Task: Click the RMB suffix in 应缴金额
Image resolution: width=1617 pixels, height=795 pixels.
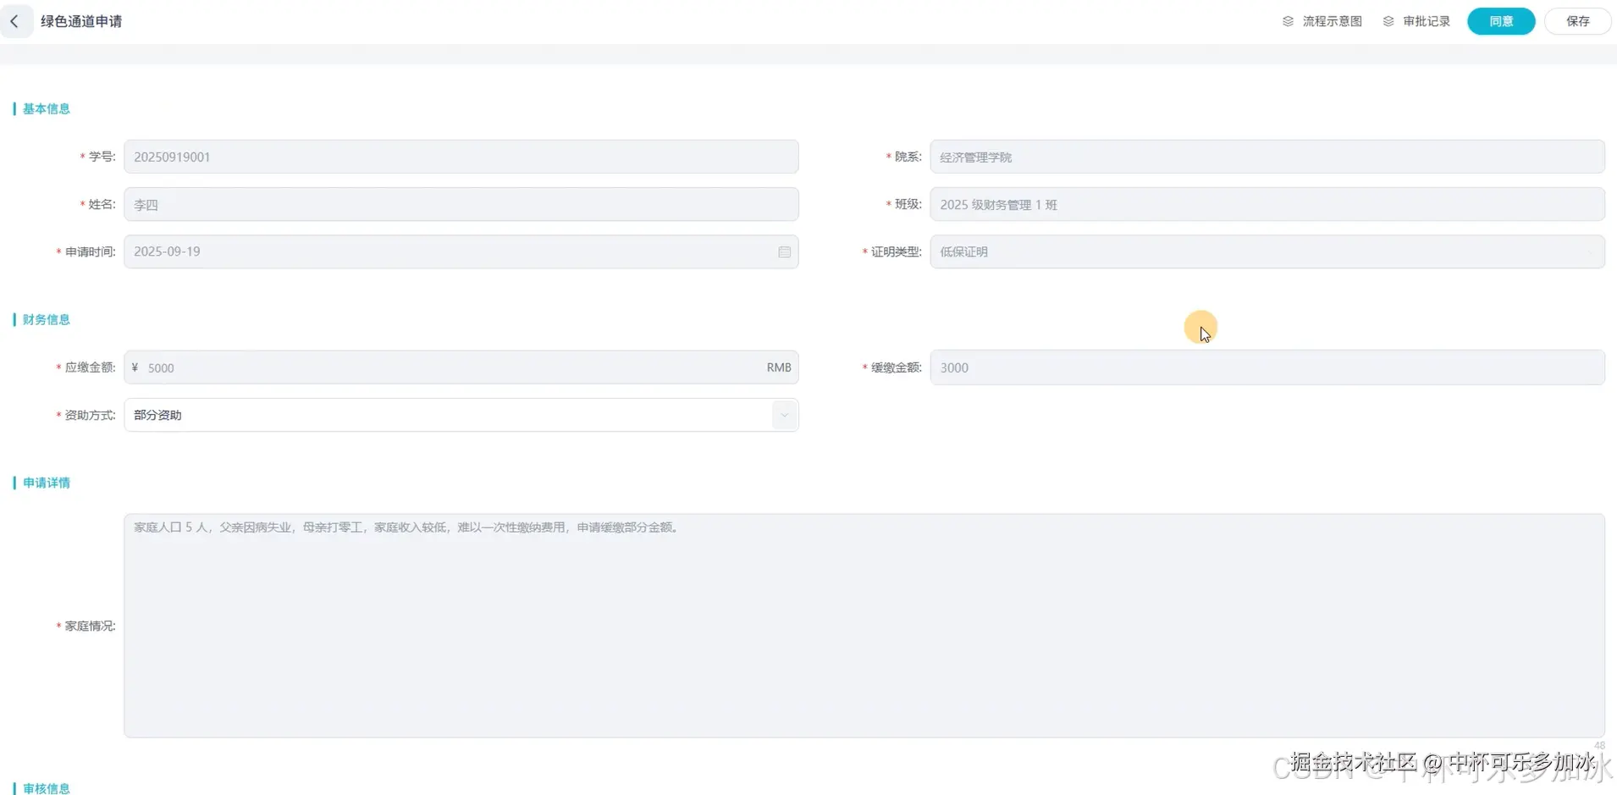Action: (779, 367)
